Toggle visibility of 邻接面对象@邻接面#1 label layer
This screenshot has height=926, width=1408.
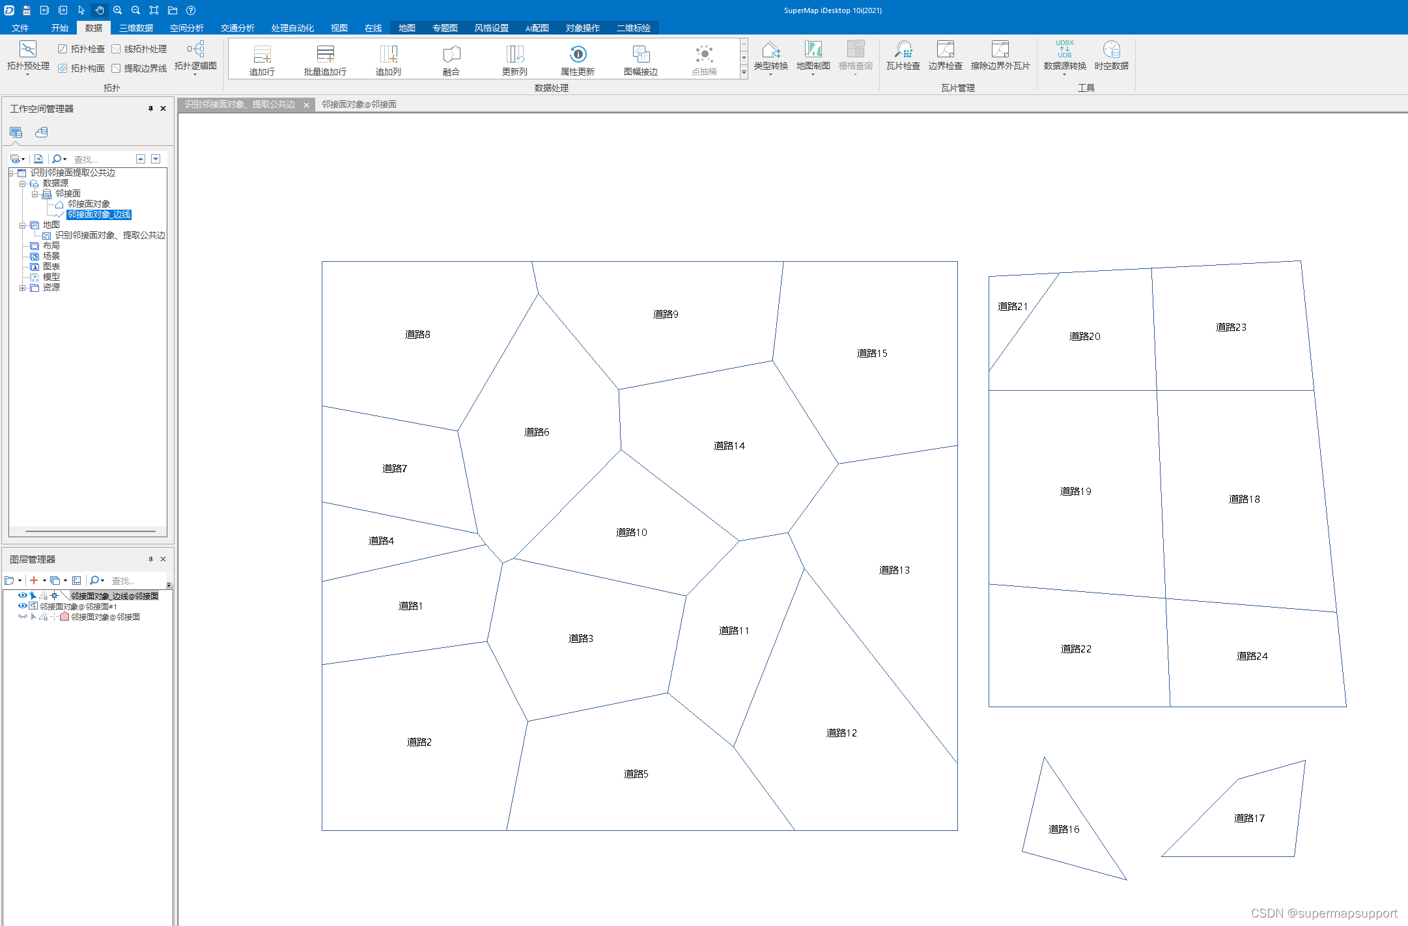pos(22,606)
